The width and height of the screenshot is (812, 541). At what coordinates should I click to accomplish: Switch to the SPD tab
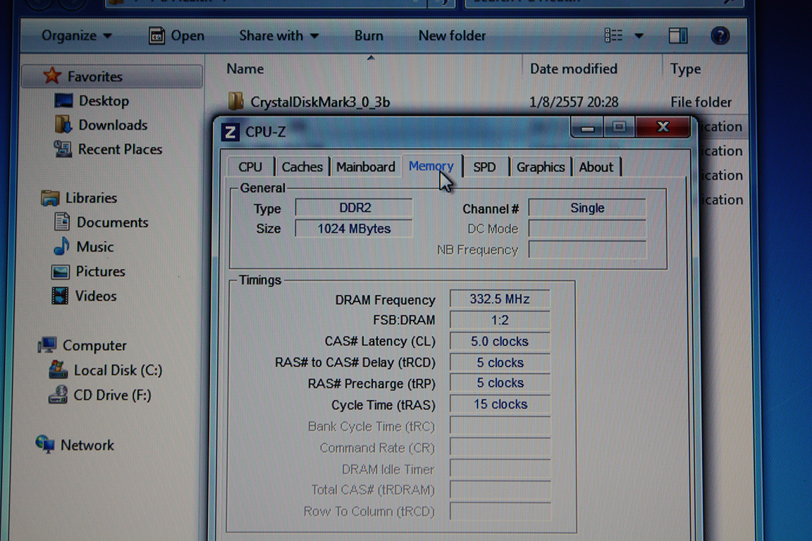[484, 167]
